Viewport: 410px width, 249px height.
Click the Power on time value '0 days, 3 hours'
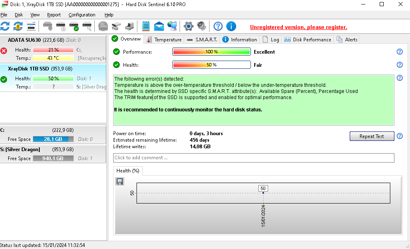click(x=206, y=134)
